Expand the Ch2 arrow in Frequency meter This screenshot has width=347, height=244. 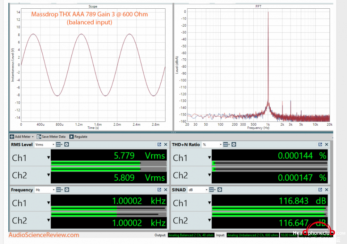coord(49,220)
